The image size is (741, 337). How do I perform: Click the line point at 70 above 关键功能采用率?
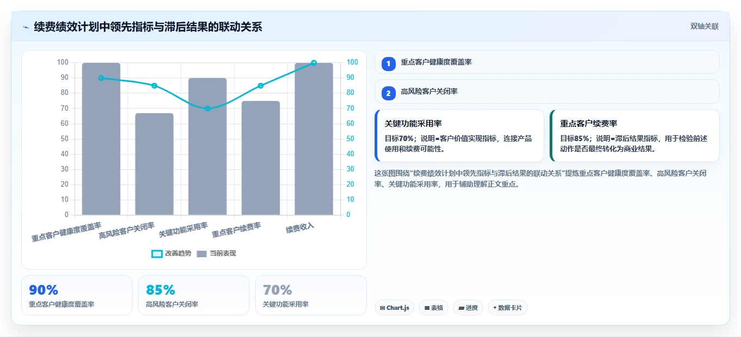pyautogui.click(x=208, y=109)
